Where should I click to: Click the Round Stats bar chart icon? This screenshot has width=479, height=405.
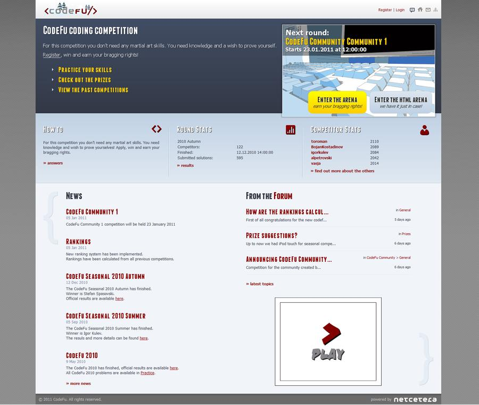[291, 130]
